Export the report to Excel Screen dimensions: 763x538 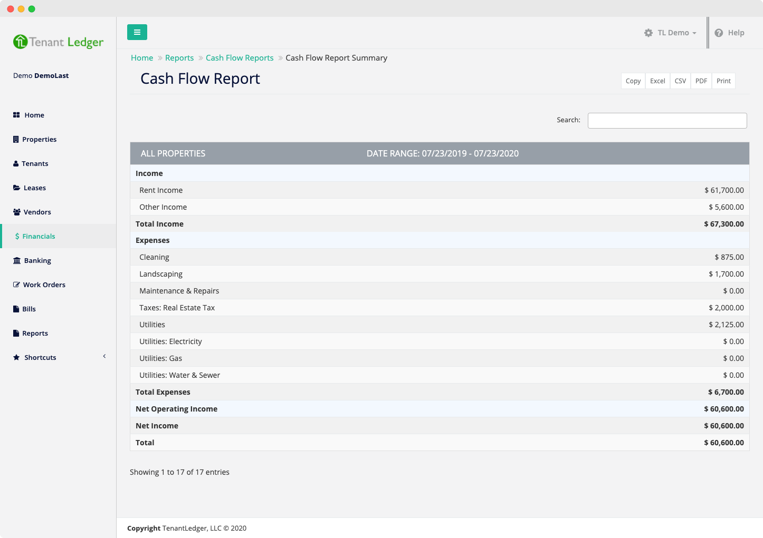point(657,81)
